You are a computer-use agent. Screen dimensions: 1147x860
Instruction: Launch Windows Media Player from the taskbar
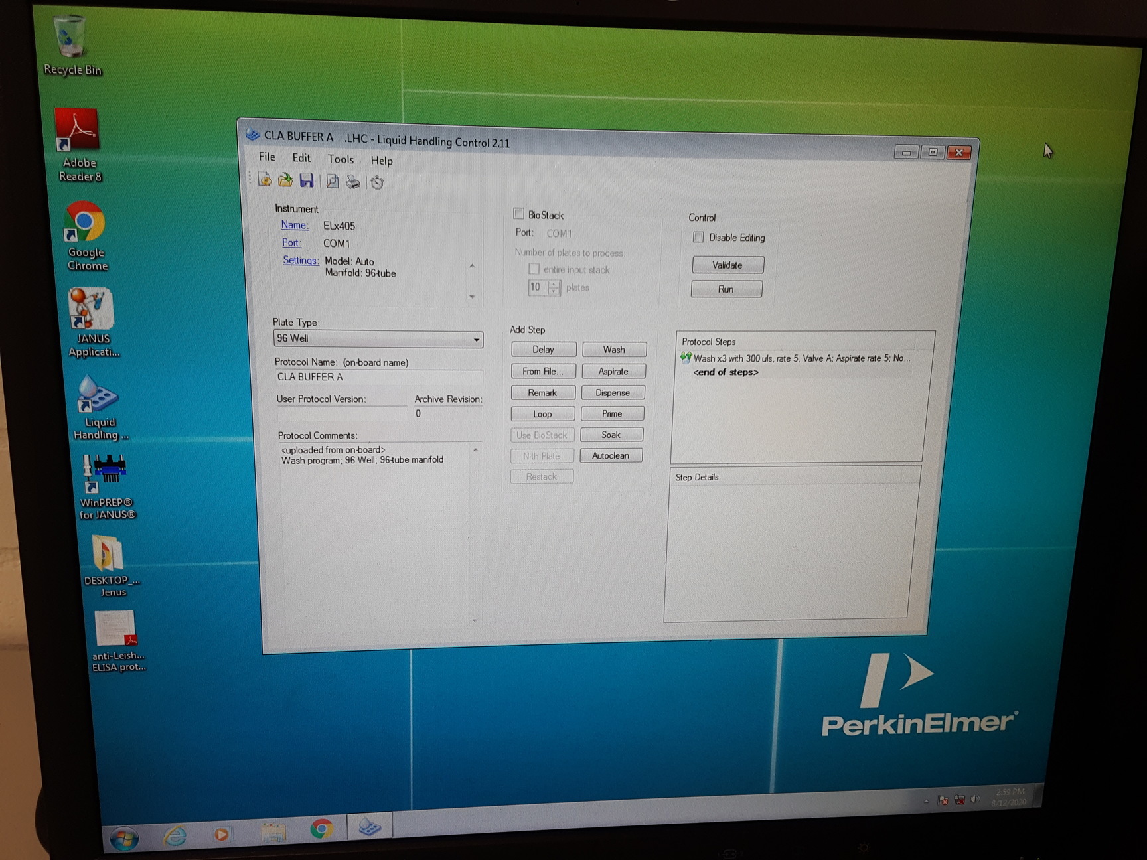click(x=222, y=833)
